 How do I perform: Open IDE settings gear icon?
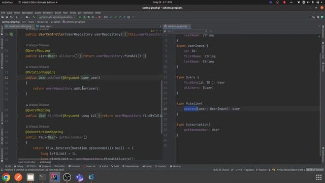318,17
